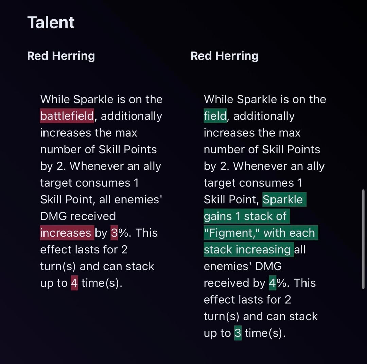Click the green-highlighted "stack increasing" text
Image resolution: width=367 pixels, height=364 pixels.
[247, 250]
